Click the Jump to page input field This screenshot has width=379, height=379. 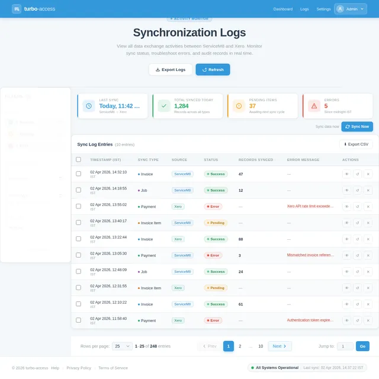[345, 346]
